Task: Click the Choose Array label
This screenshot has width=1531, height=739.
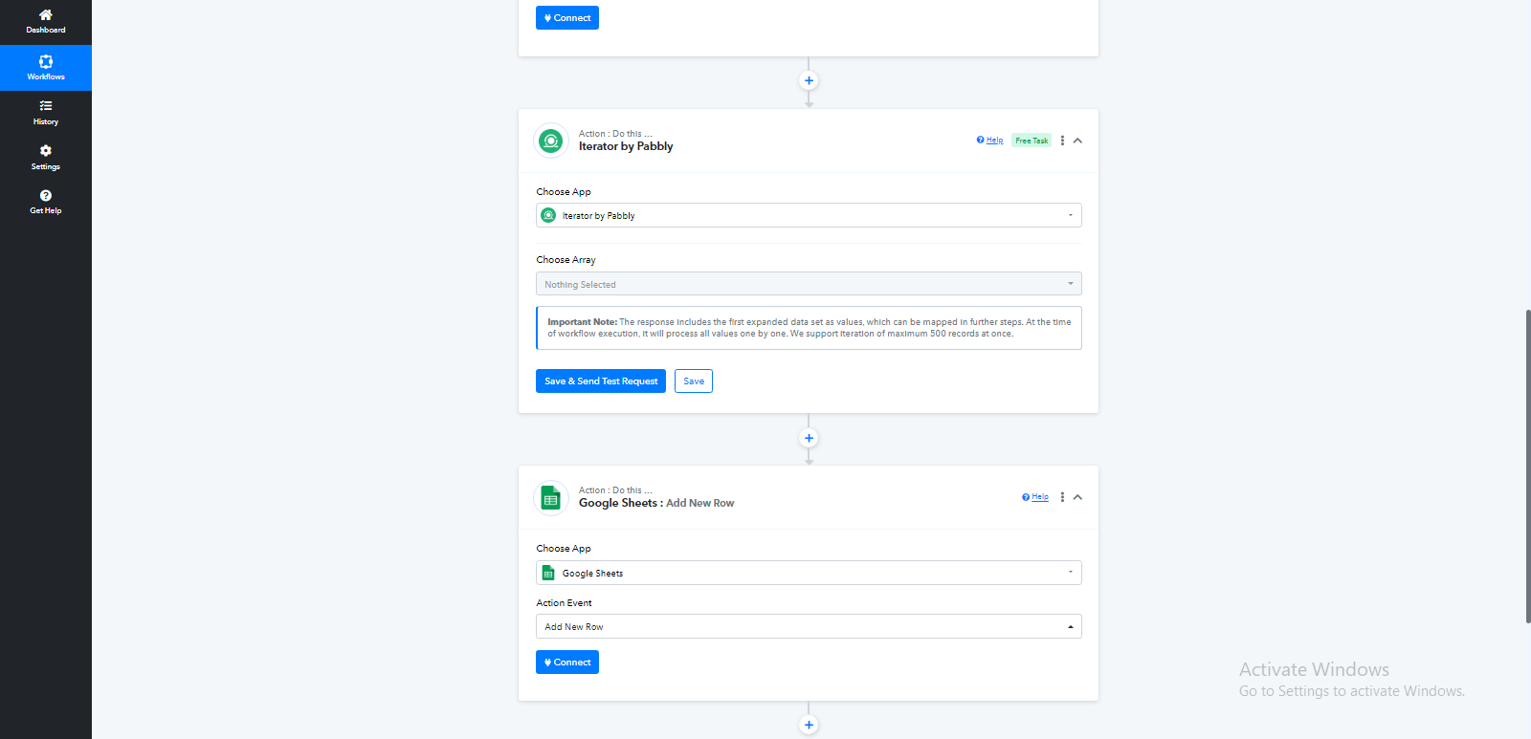Action: (x=566, y=260)
